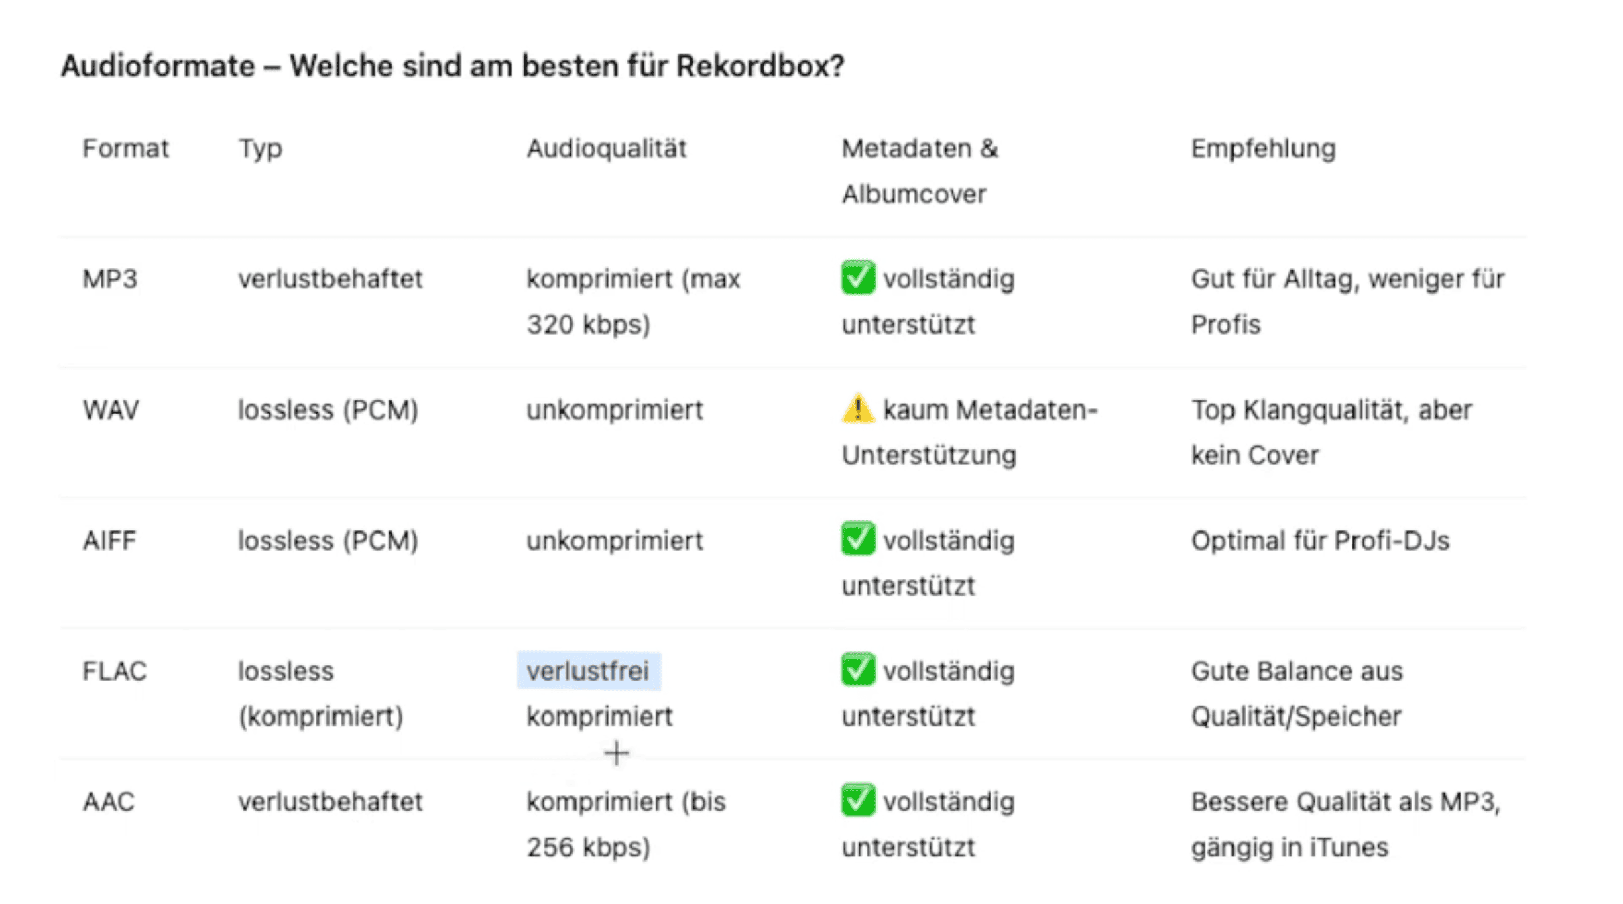This screenshot has width=1623, height=904.
Task: Click the "Empfehlung" column header
Action: tap(1262, 148)
